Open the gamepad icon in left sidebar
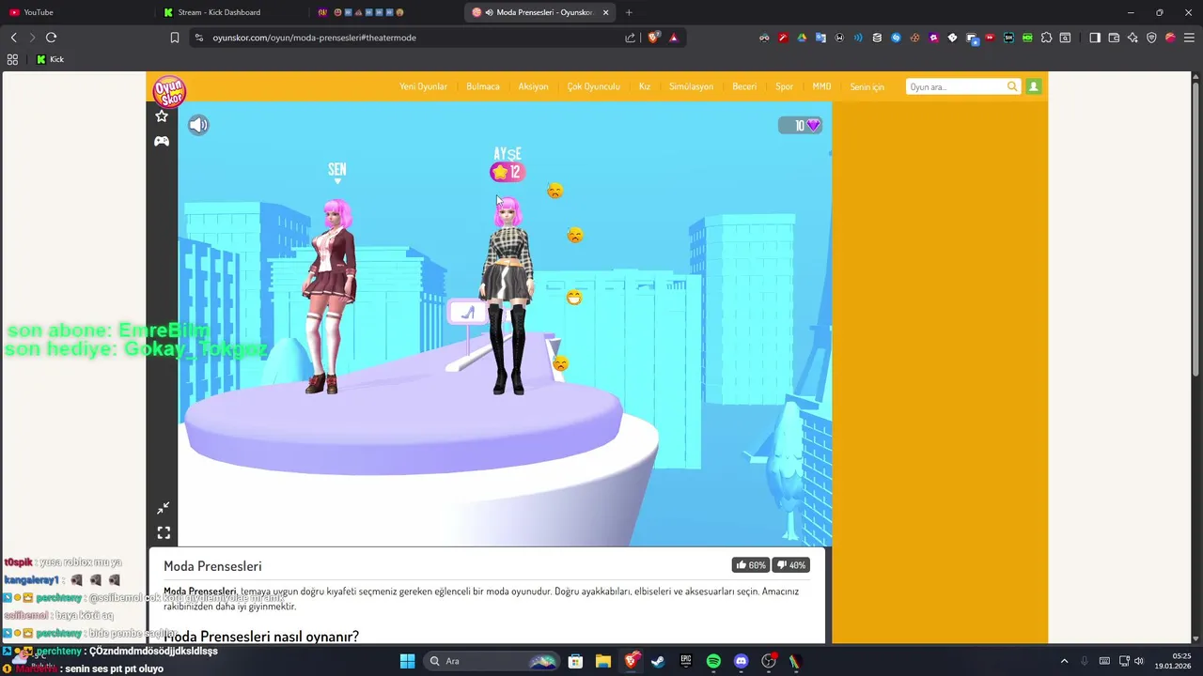Image resolution: width=1203 pixels, height=676 pixels. point(162,141)
